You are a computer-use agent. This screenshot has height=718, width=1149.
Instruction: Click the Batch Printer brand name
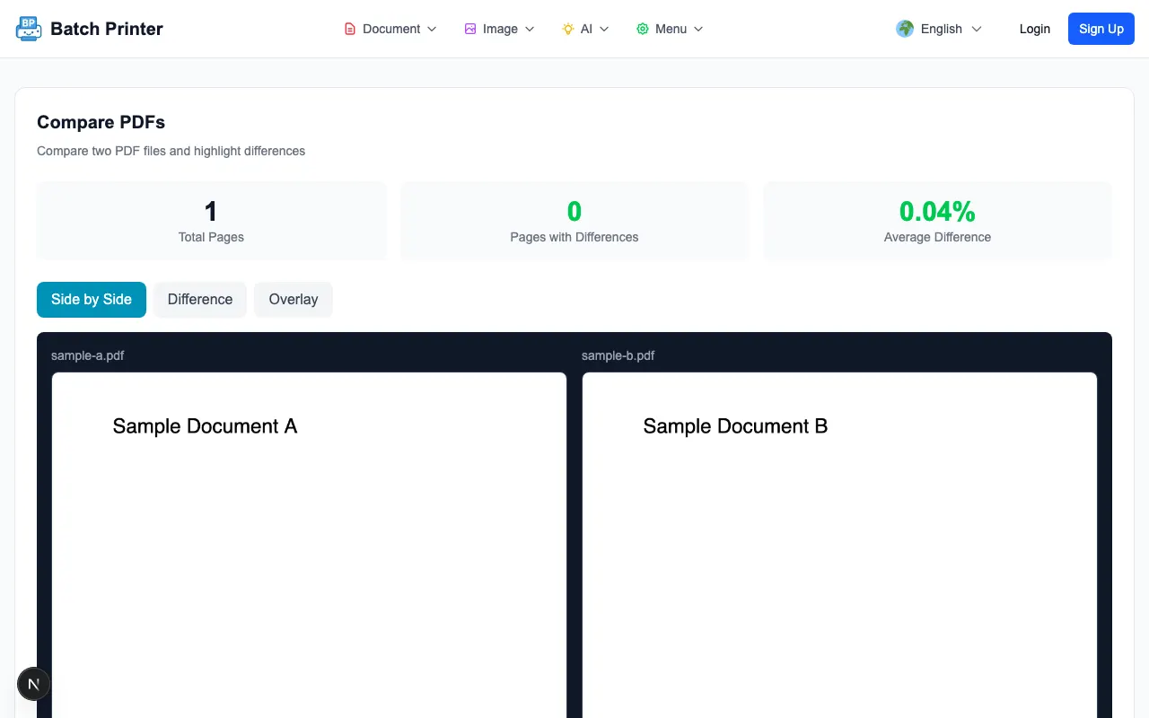coord(107,29)
